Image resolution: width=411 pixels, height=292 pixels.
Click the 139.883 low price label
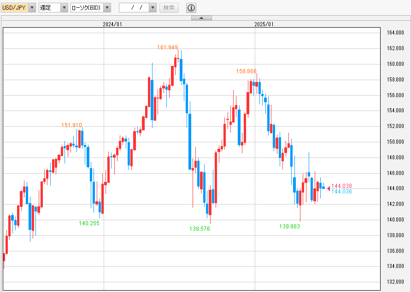coord(289,226)
